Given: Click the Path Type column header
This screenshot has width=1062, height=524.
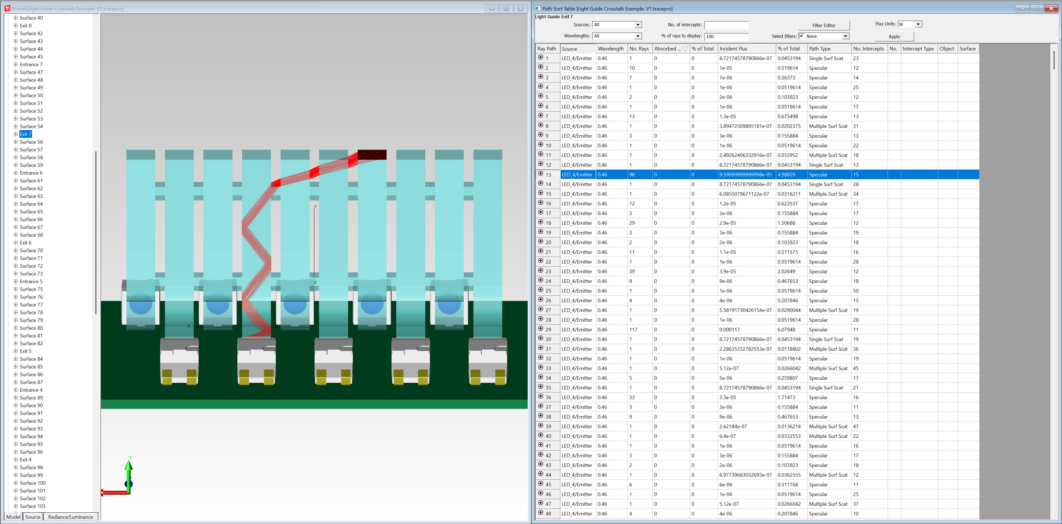Looking at the screenshot, I should (829, 49).
